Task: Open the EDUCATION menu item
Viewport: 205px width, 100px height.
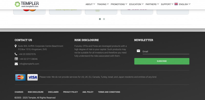Action: pyautogui.click(x=135, y=4)
